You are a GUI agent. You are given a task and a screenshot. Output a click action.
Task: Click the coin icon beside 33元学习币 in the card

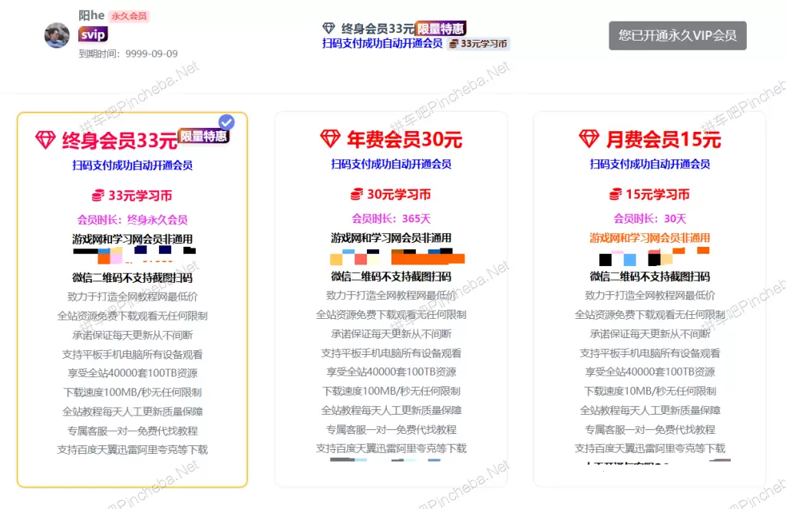[98, 195]
